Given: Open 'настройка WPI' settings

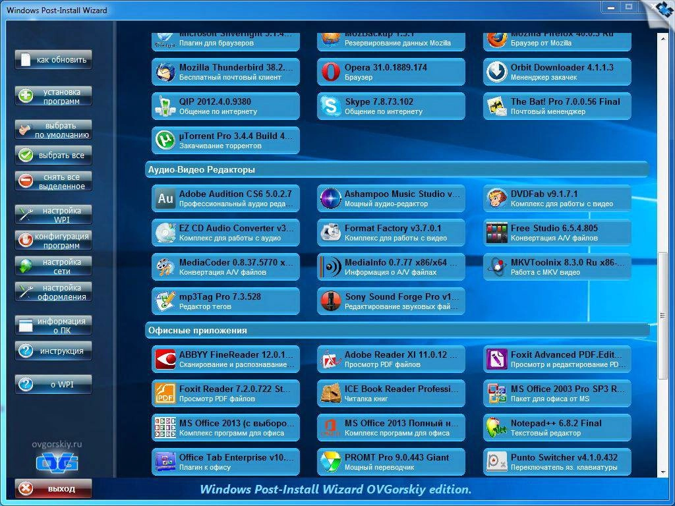Looking at the screenshot, I should (53, 215).
